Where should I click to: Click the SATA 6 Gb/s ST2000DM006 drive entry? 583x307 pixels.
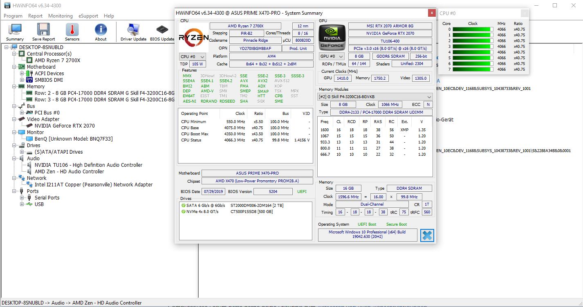click(x=232, y=205)
